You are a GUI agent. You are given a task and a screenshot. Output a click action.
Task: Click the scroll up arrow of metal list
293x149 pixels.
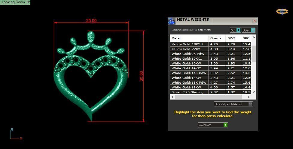254,37
